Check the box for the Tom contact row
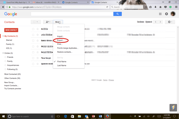Image resolution: width=179 pixels, height=119 pixels. (33, 58)
